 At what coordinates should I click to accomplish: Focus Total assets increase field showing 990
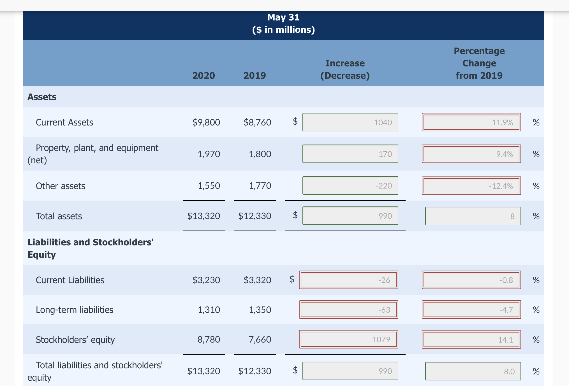point(350,216)
